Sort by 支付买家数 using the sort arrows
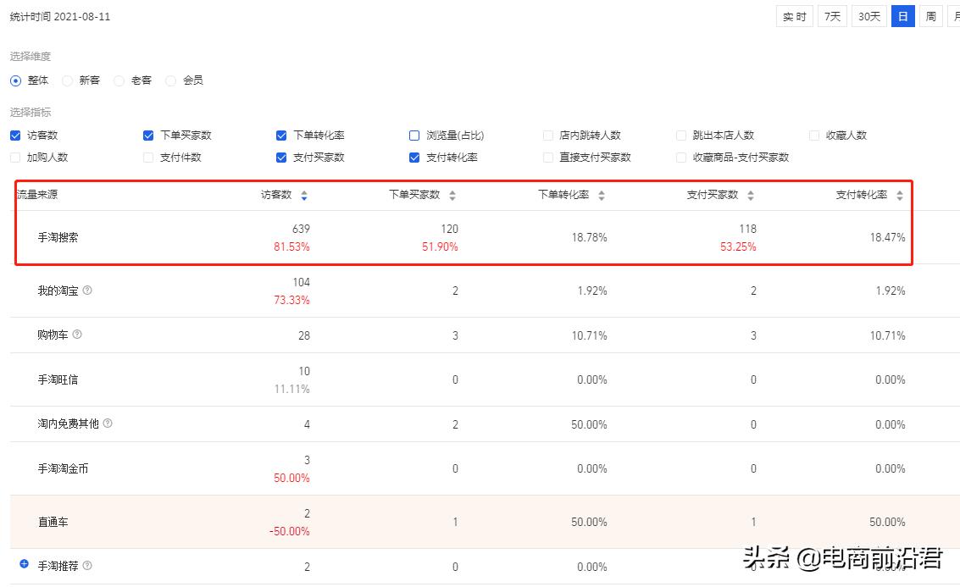 click(750, 194)
